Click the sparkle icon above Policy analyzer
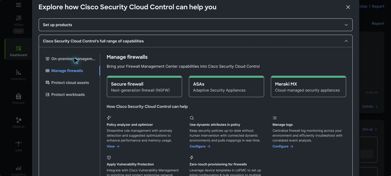 109,118
